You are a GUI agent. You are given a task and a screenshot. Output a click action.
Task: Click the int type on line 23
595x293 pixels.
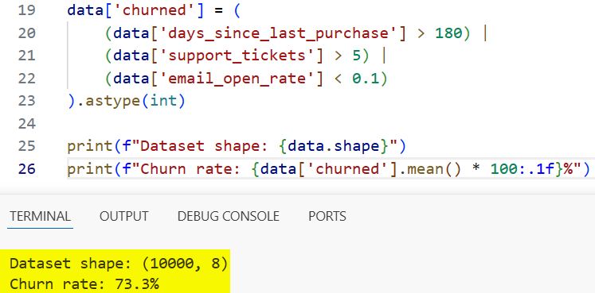[163, 102]
